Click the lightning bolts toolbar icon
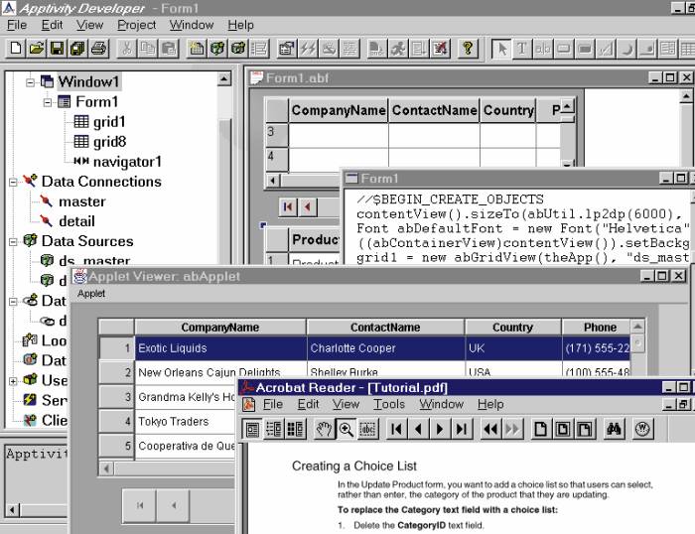Screen dimensions: 695x534 click(308, 48)
